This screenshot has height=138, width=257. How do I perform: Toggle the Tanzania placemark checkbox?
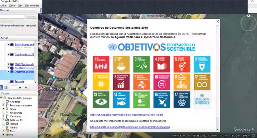point(8,82)
